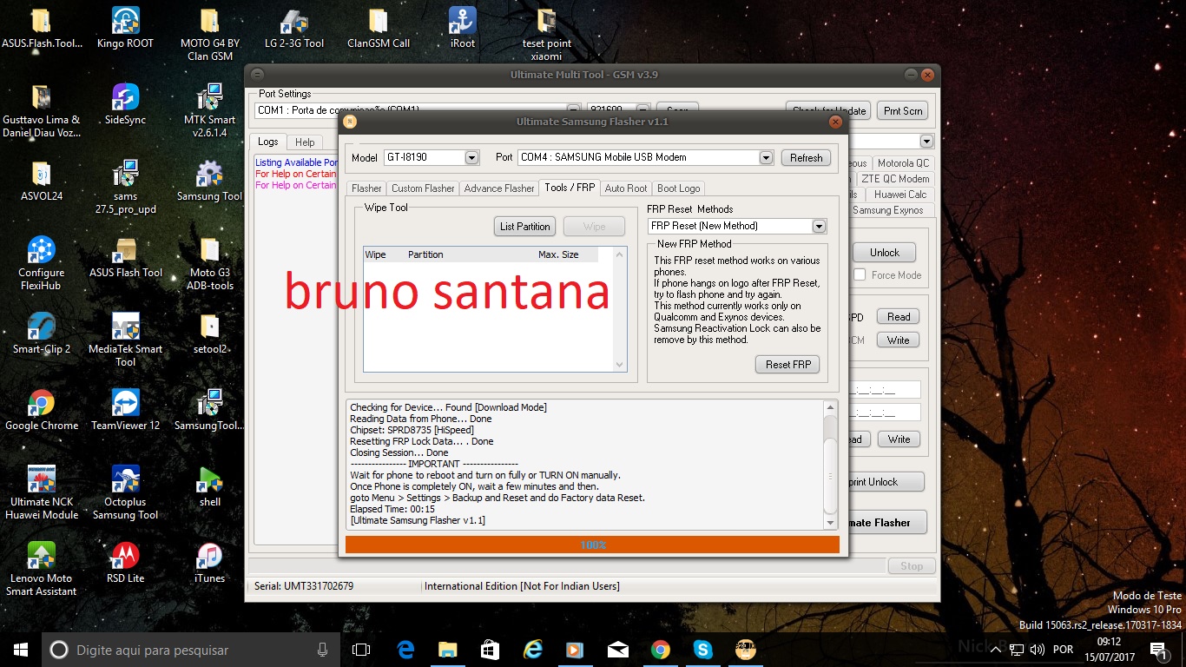Launch Octoplus Samsung Tool shortcut
This screenshot has height=667, width=1186.
coord(126,493)
